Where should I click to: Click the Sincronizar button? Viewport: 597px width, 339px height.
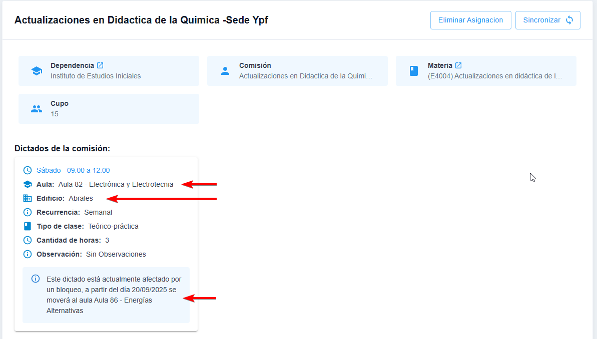tap(547, 20)
